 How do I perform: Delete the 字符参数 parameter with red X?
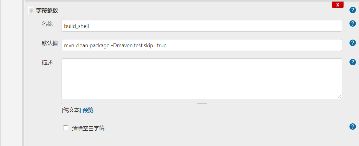(x=338, y=5)
